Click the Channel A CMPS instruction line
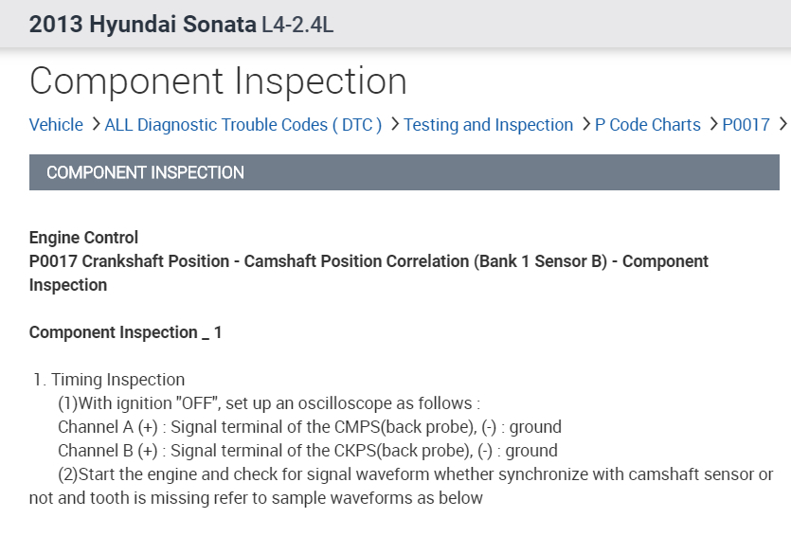The image size is (791, 536). 309,427
